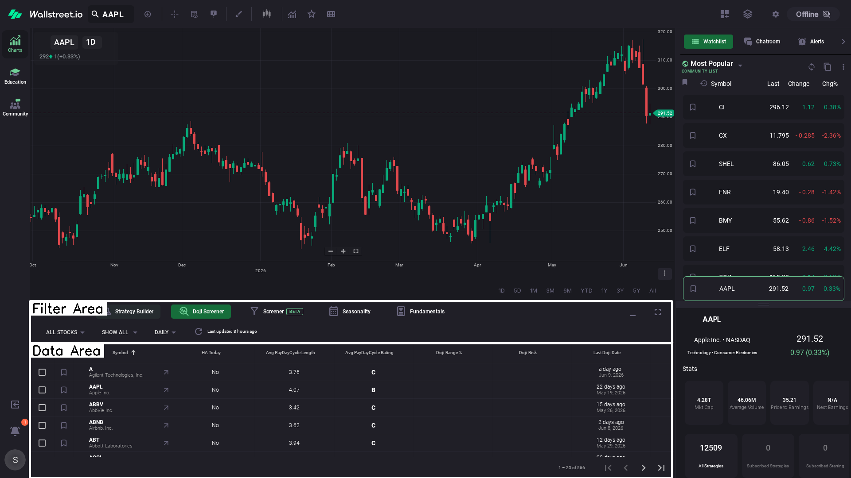Viewport: 851px width, 478px height.
Task: Set chart range to 5Y
Action: 636,291
